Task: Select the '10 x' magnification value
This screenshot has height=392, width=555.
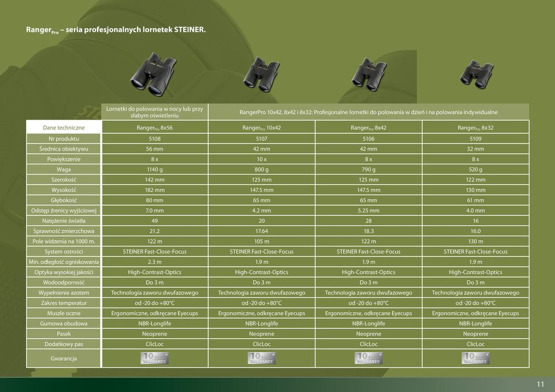Action: pyautogui.click(x=261, y=159)
